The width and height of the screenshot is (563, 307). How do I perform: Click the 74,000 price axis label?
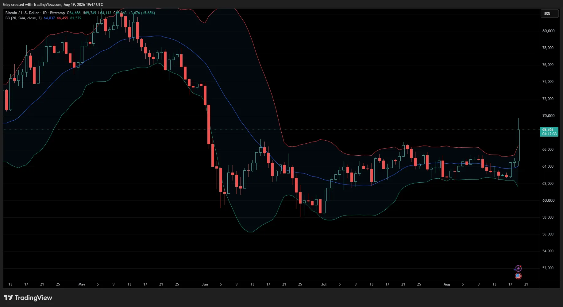pyautogui.click(x=548, y=82)
